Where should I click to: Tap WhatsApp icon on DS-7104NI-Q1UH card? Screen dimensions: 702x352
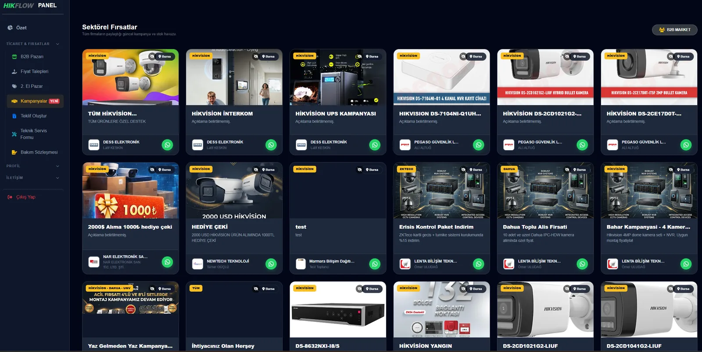479,145
